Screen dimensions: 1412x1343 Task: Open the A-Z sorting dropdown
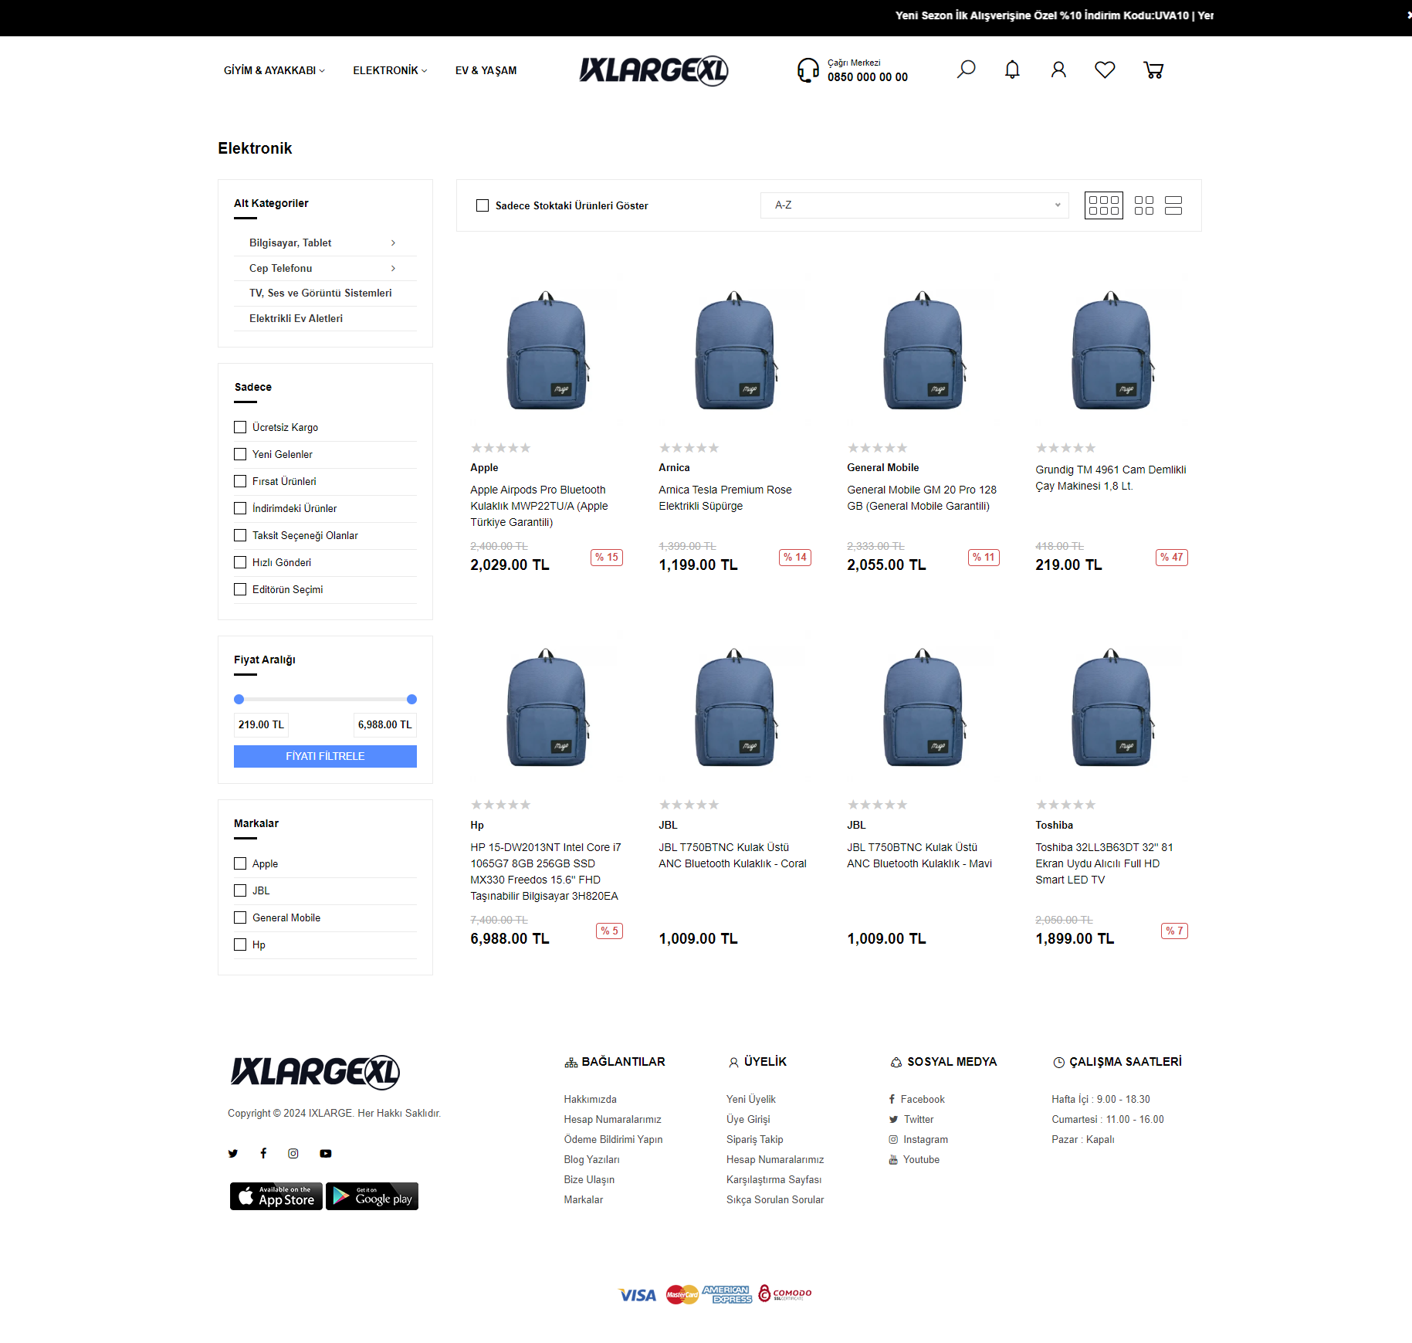coord(914,205)
